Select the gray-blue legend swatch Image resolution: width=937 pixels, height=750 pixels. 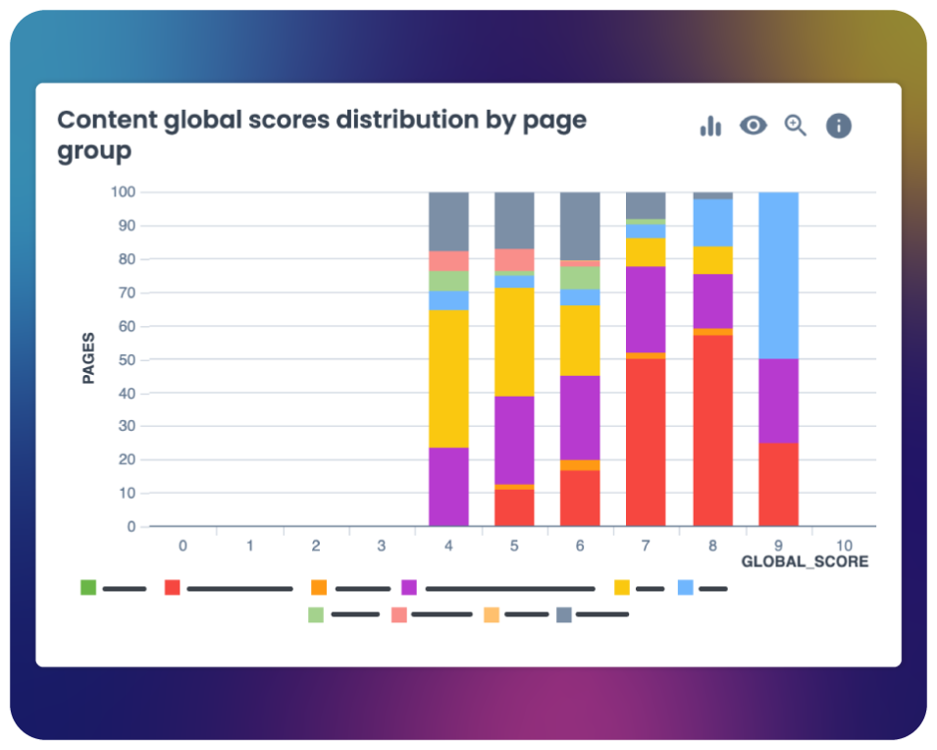564,615
